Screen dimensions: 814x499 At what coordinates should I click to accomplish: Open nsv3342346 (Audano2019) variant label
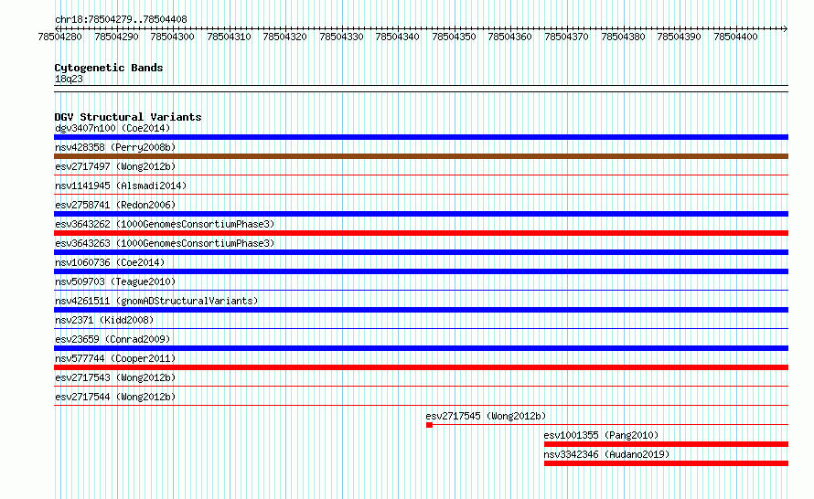pos(607,454)
